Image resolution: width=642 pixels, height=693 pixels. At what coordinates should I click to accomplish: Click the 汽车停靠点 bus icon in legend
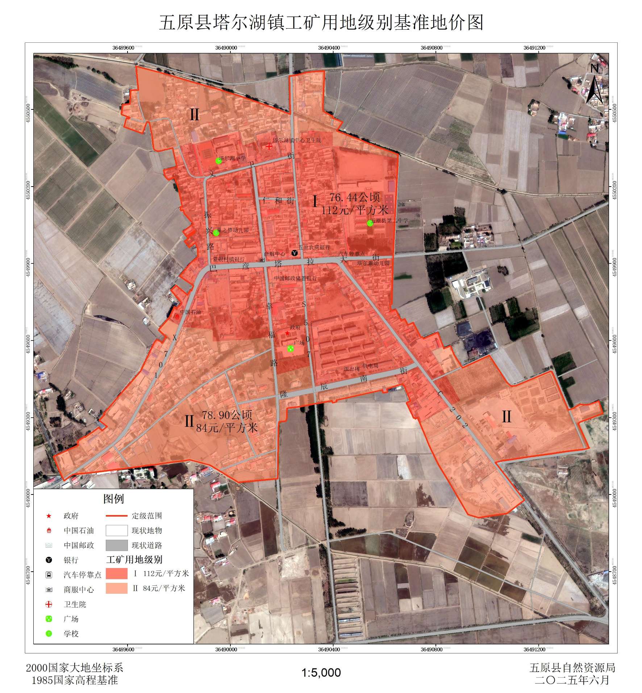coord(49,575)
